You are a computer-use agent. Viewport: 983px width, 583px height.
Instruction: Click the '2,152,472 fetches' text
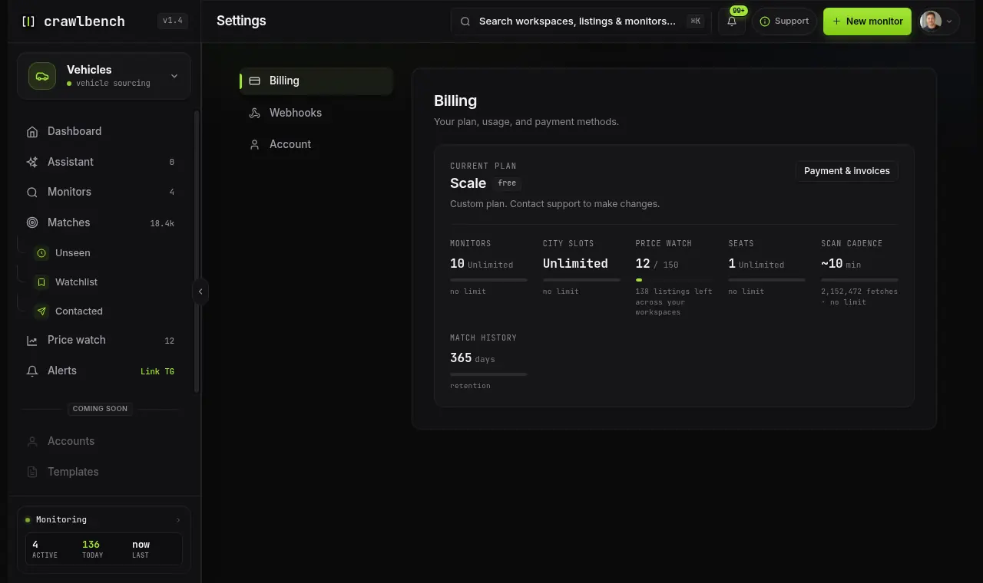click(x=859, y=291)
